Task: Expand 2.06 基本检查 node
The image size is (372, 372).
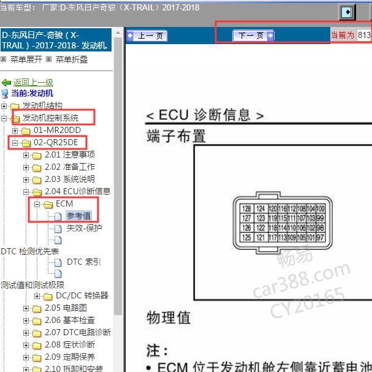Action: 26,321
